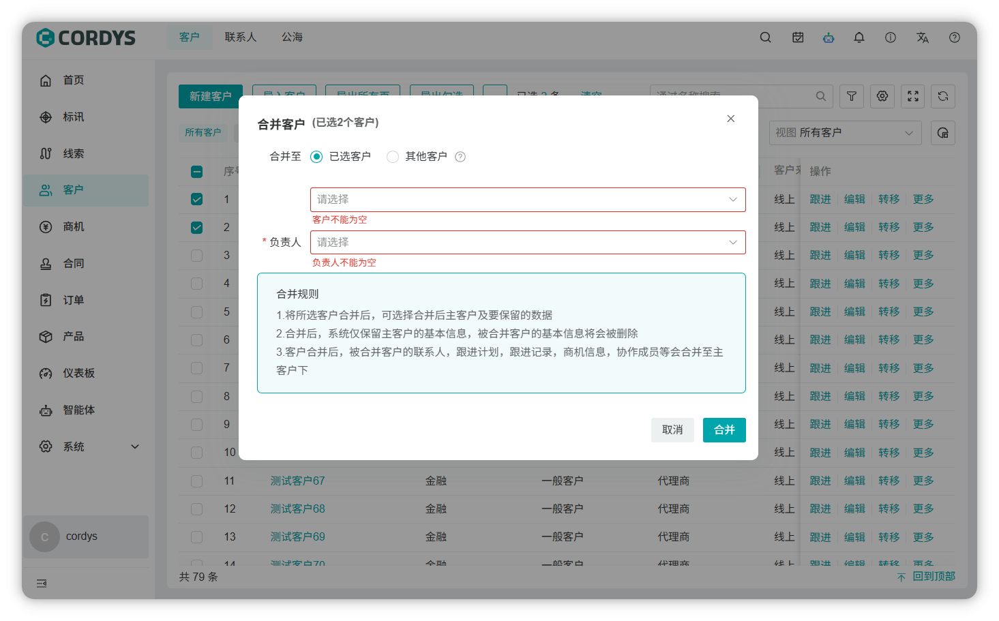This screenshot has height=621, width=999.
Task: Click the 新建客户 button
Action: click(211, 97)
